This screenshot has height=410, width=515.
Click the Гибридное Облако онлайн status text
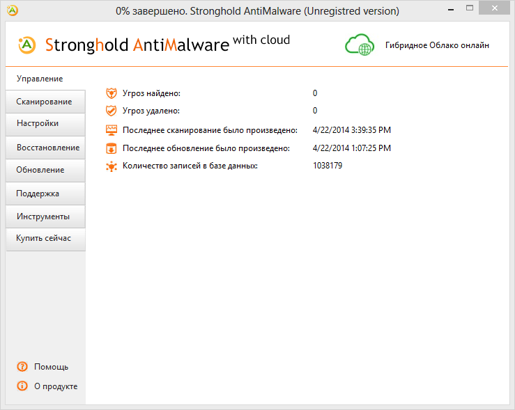(x=437, y=45)
